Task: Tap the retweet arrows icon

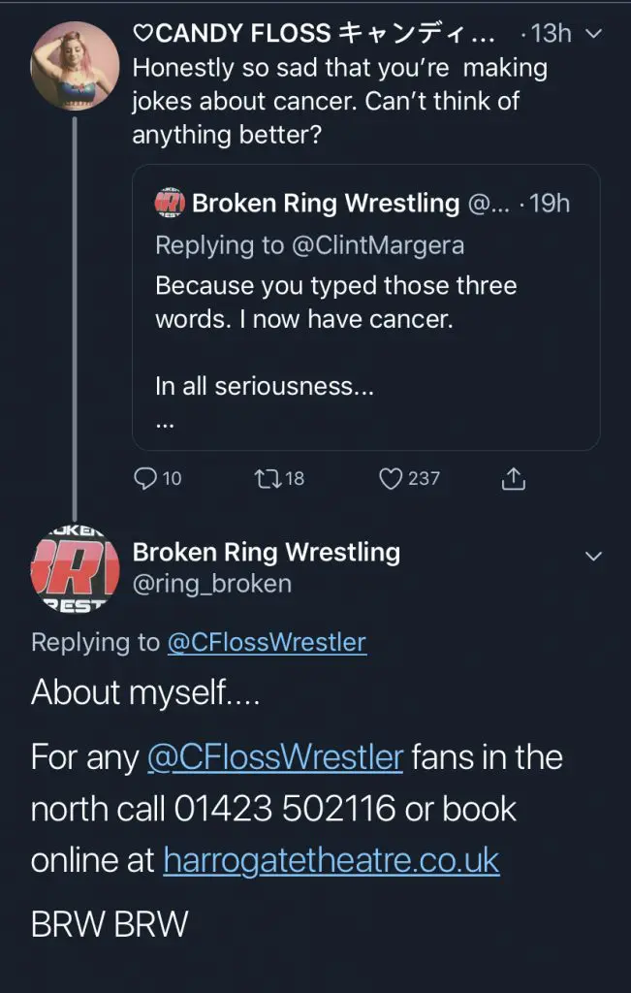Action: [x=264, y=478]
